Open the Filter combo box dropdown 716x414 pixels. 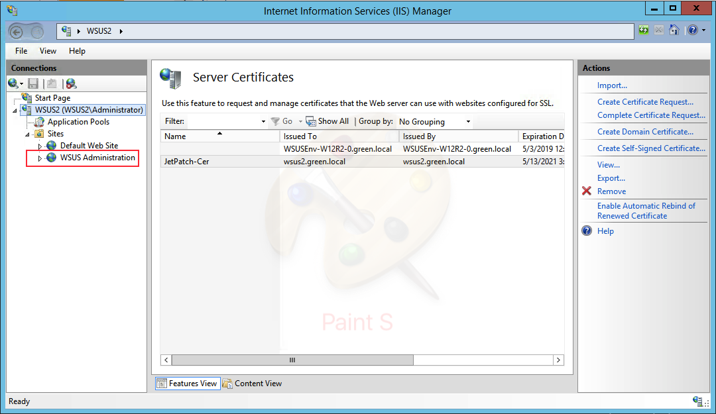[263, 121]
